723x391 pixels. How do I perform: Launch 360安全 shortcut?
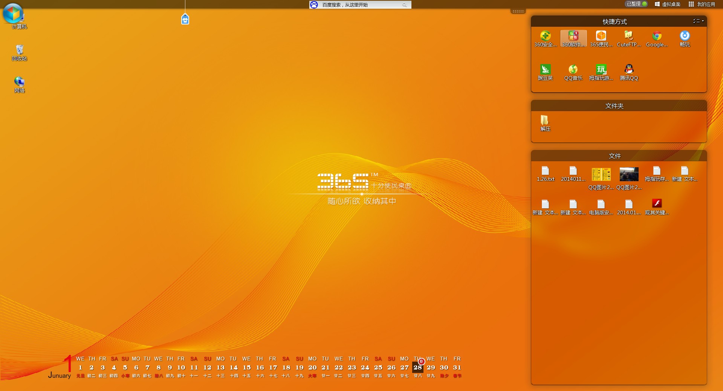pyautogui.click(x=545, y=39)
